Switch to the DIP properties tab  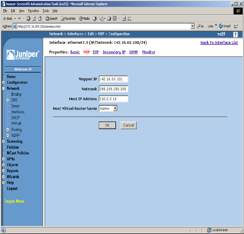click(x=96, y=52)
